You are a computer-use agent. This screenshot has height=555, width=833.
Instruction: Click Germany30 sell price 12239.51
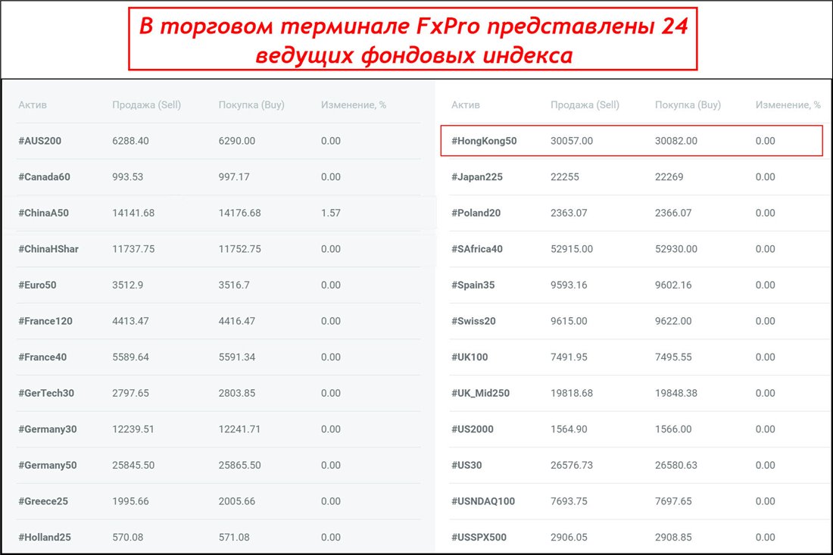point(133,429)
